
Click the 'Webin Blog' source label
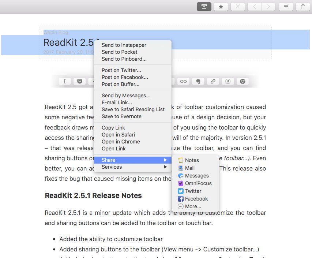56,33
